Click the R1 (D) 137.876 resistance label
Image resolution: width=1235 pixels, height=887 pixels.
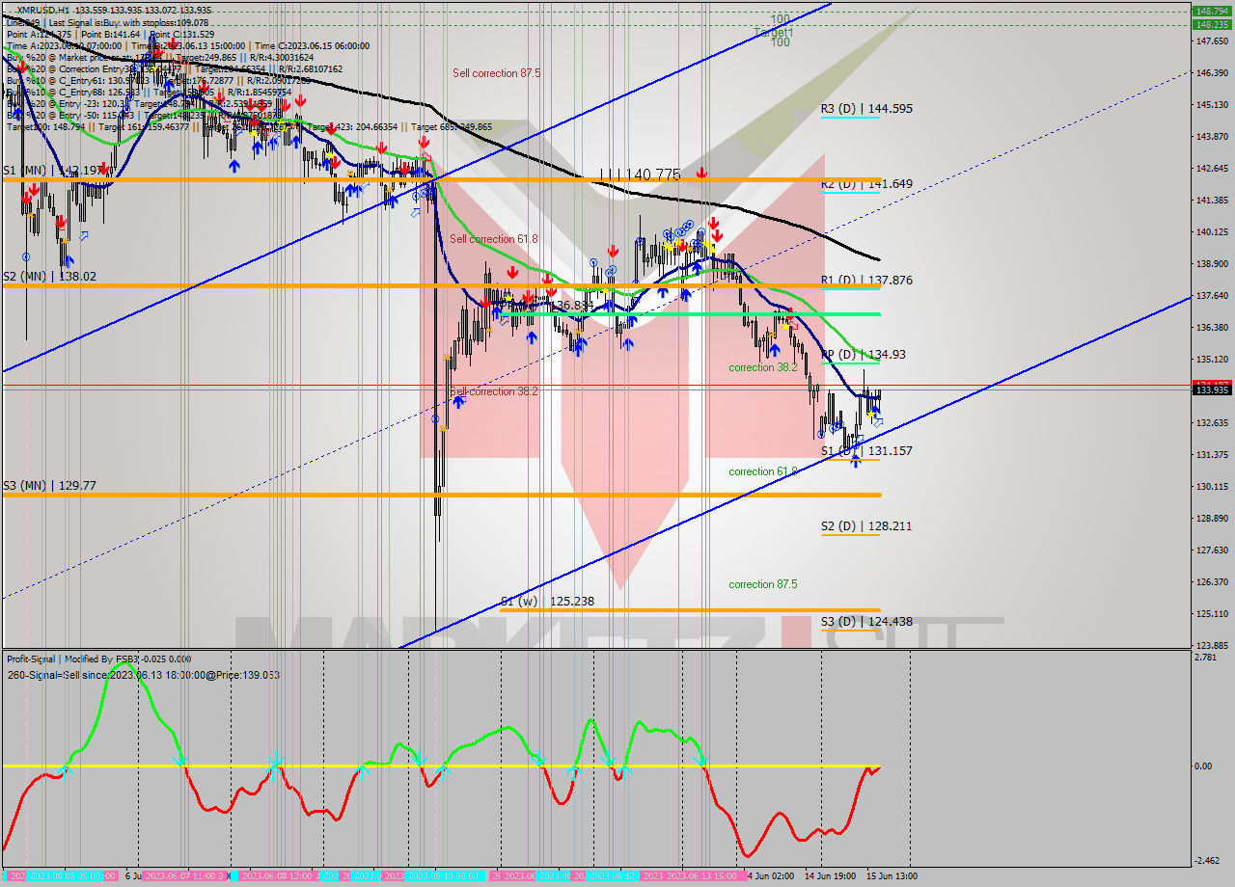click(866, 281)
